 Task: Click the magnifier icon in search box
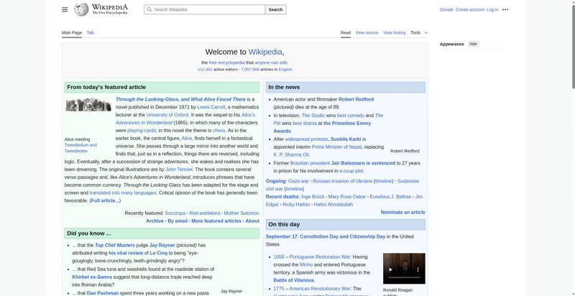[x=149, y=9]
